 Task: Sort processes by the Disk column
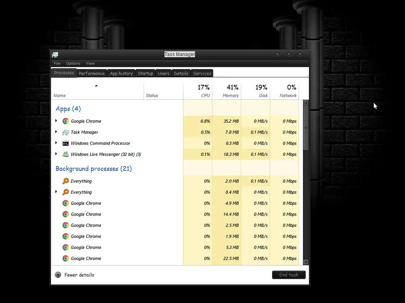tap(256, 91)
